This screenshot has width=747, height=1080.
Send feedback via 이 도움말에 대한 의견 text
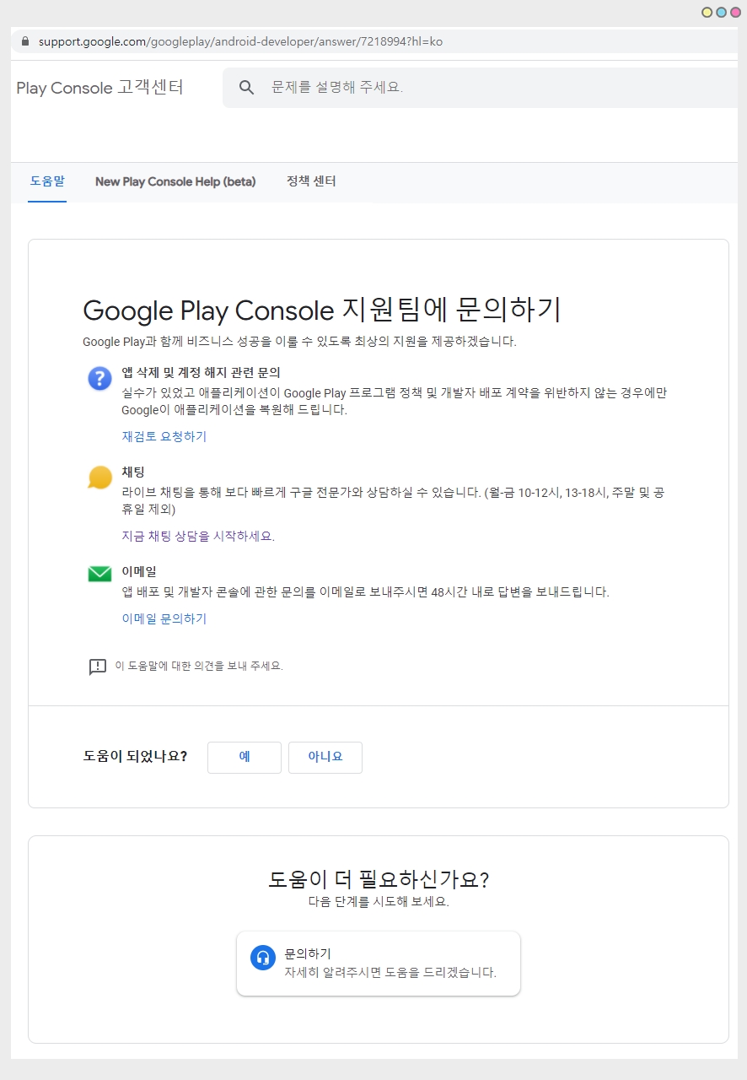pos(199,666)
